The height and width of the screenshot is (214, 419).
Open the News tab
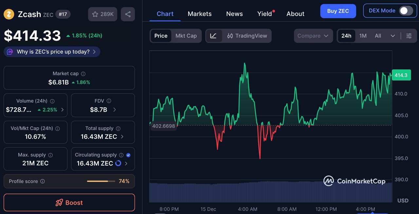pos(234,14)
